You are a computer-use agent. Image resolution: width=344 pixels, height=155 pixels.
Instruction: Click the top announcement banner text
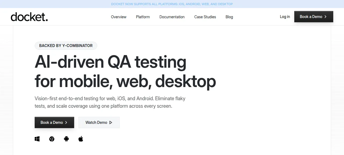(x=172, y=4)
